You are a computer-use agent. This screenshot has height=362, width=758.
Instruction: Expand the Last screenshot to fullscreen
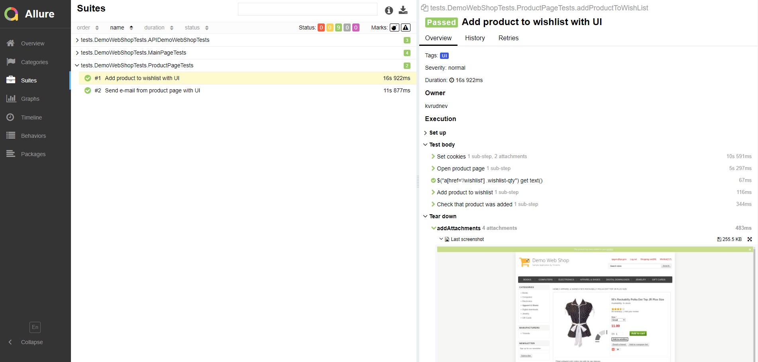750,239
